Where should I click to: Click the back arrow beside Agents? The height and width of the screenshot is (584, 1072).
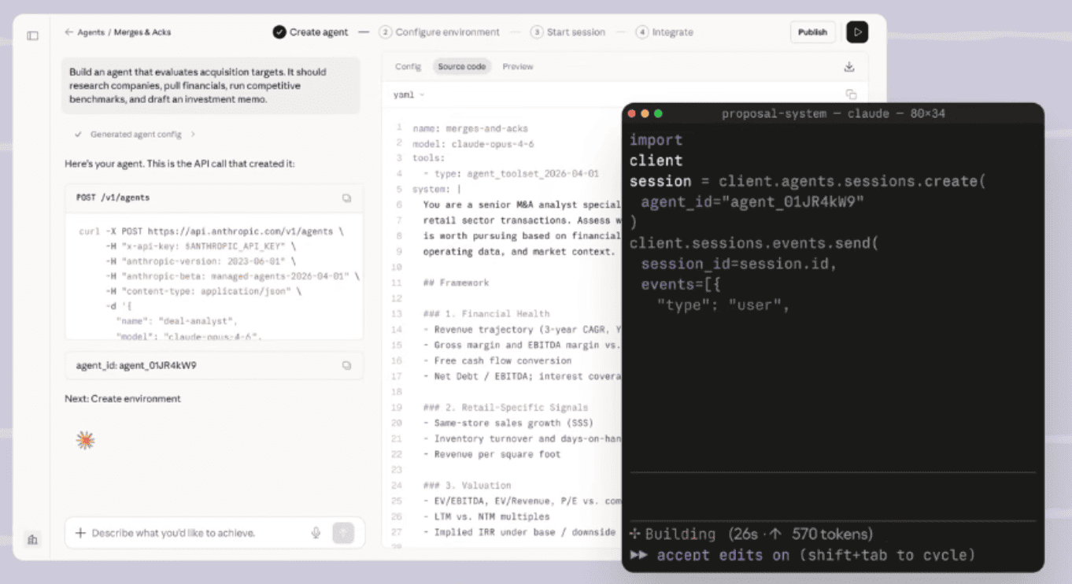[69, 32]
